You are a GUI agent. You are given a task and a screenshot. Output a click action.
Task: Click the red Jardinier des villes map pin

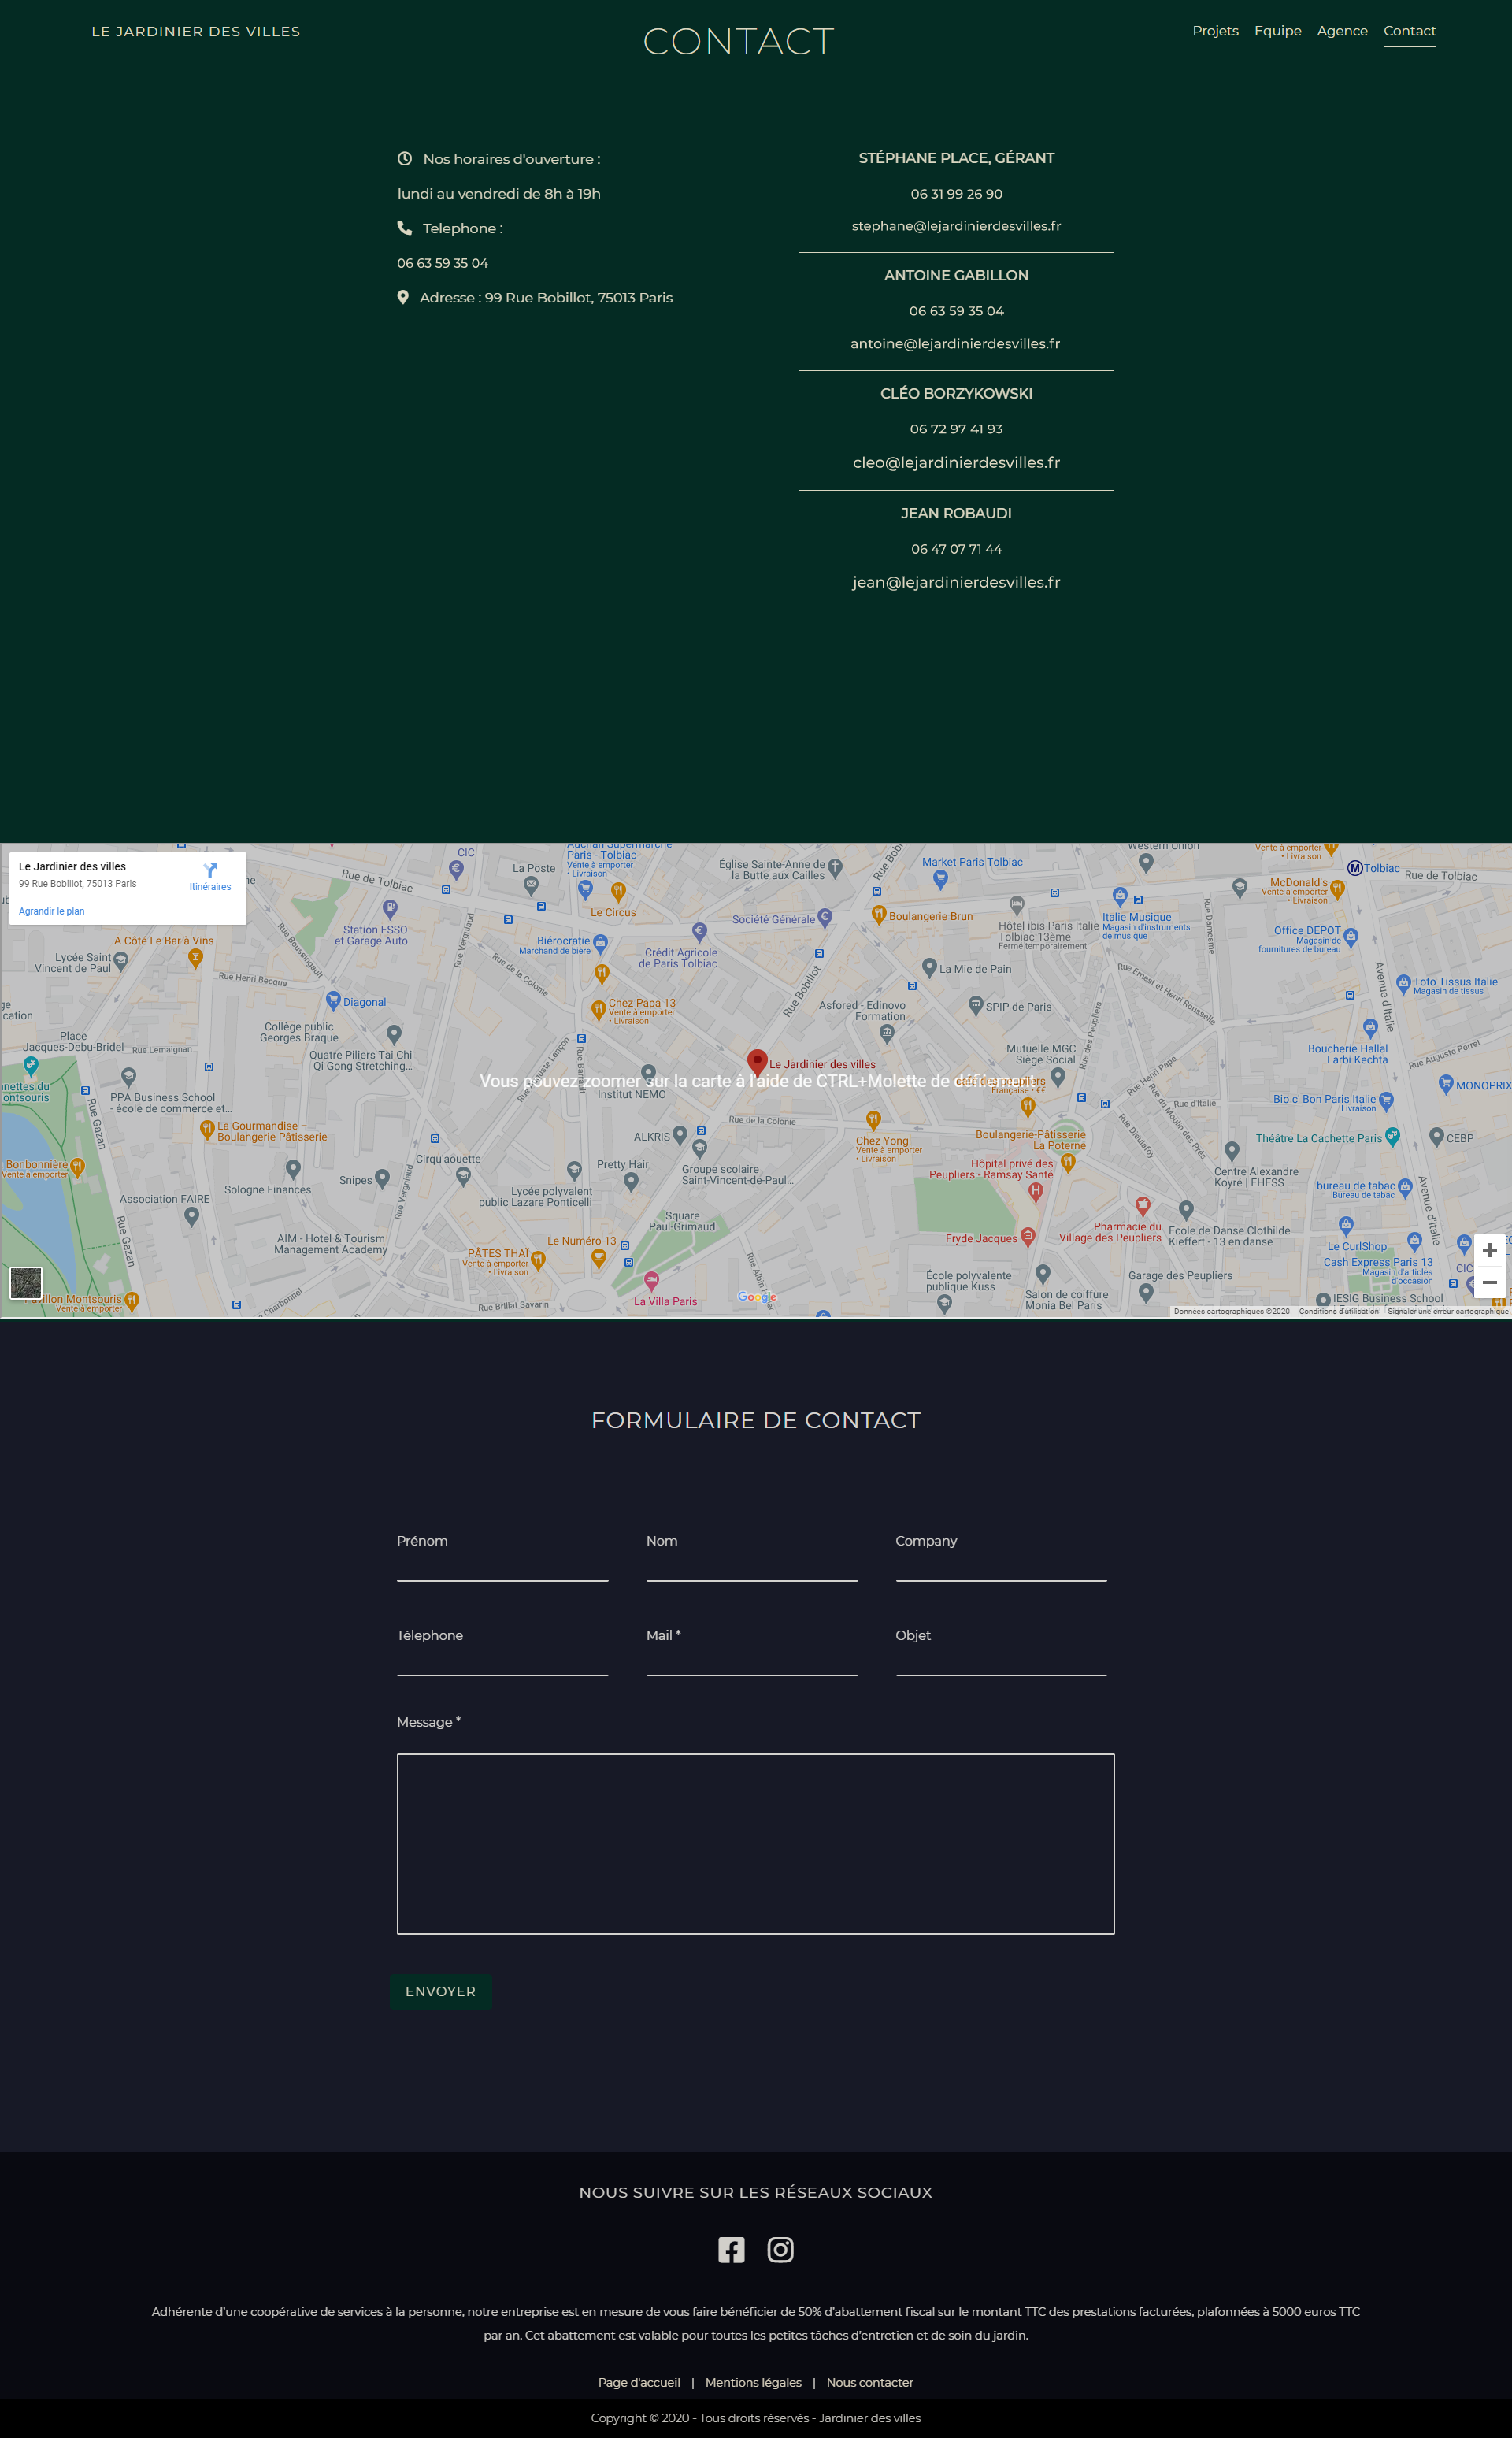point(757,1061)
